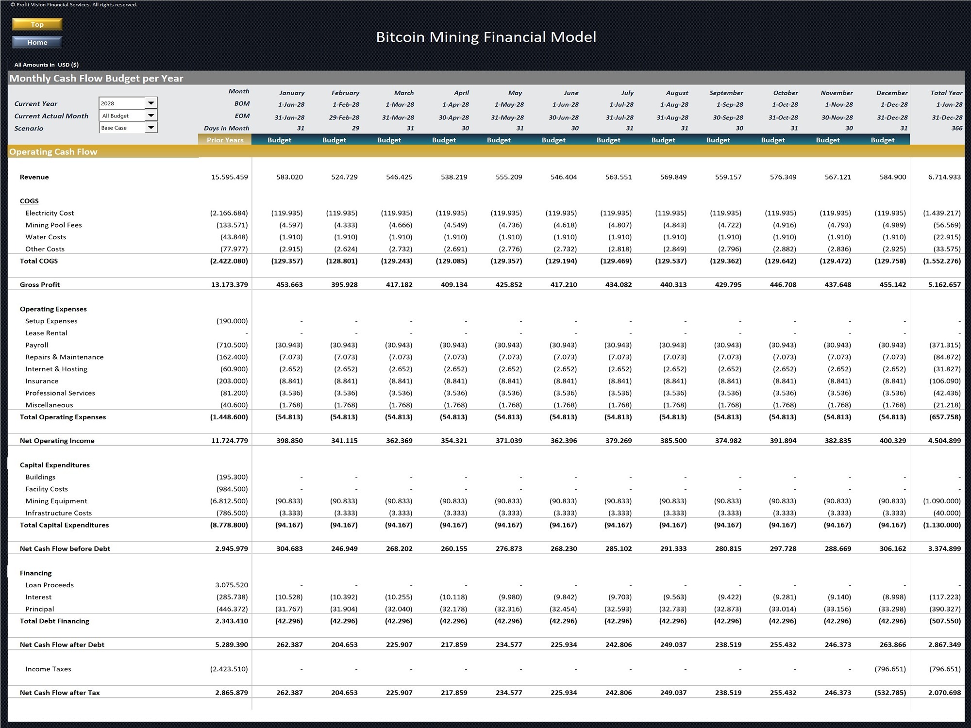Select the December Income Taxes value
The image size is (971, 728).
click(890, 669)
